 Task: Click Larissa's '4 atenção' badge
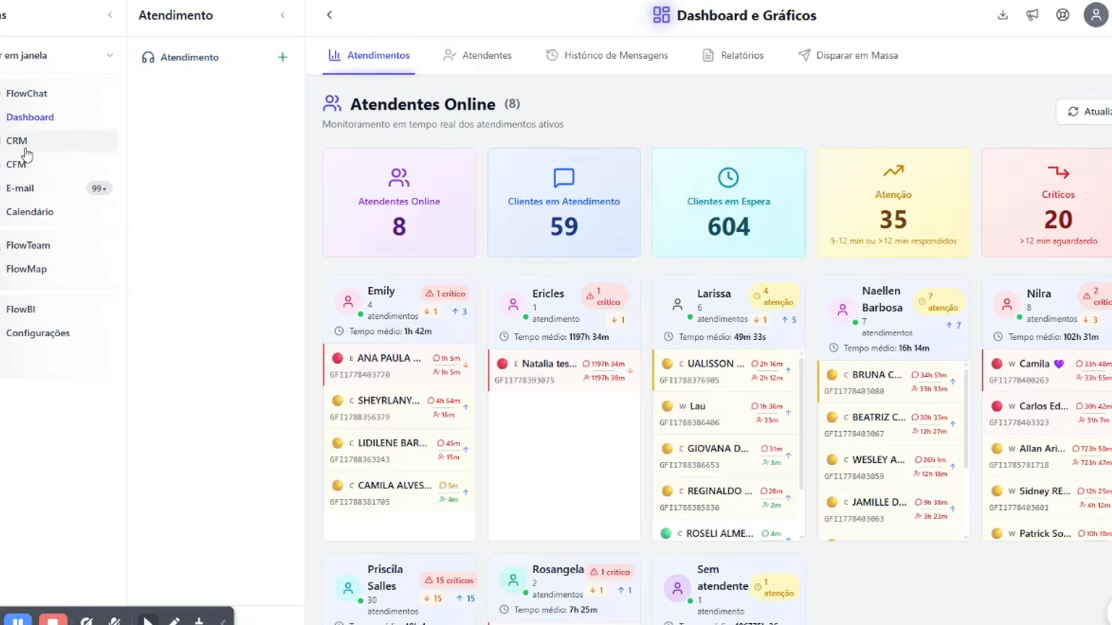tap(773, 296)
